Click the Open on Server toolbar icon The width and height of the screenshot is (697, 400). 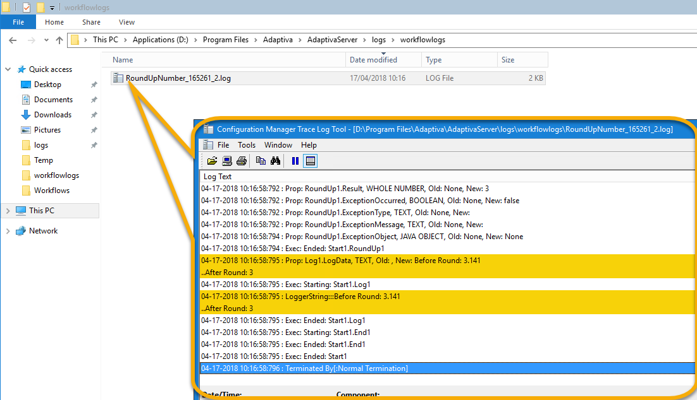click(x=226, y=161)
